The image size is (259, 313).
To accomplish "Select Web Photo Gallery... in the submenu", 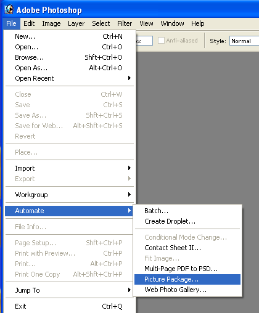I will click(x=187, y=290).
